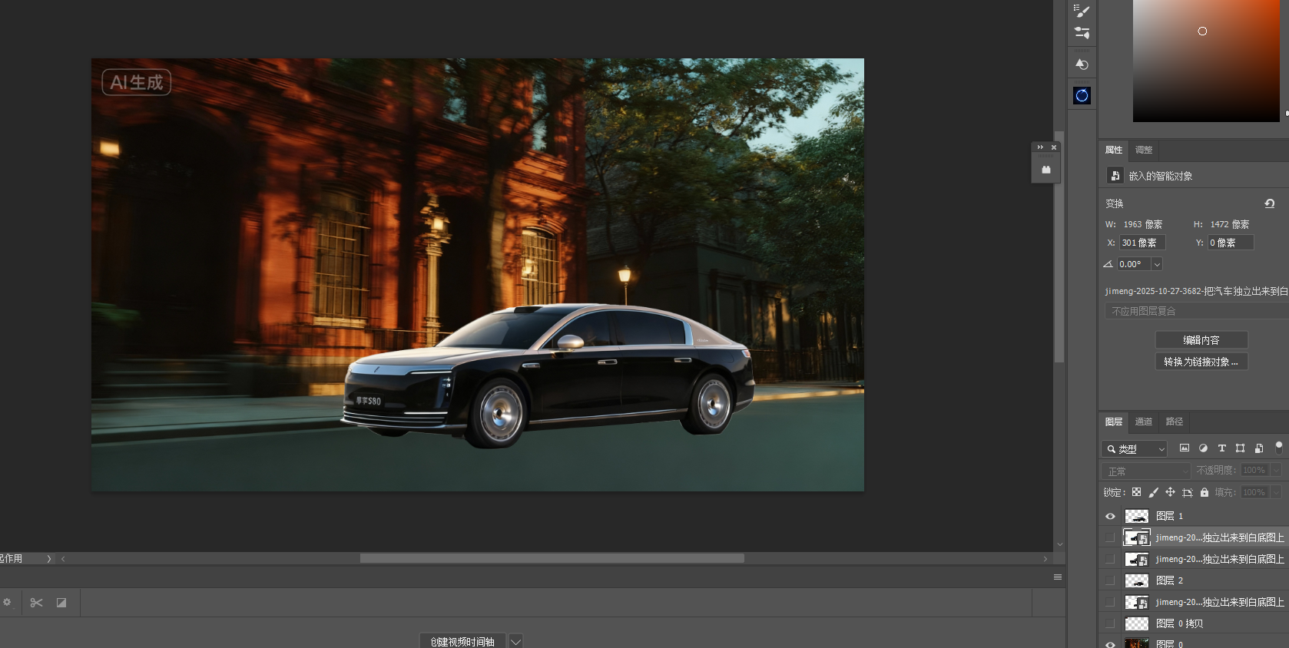1289x648 pixels.
Task: Open dropdown arrow beside 创建视频时间轴
Action: [x=516, y=641]
